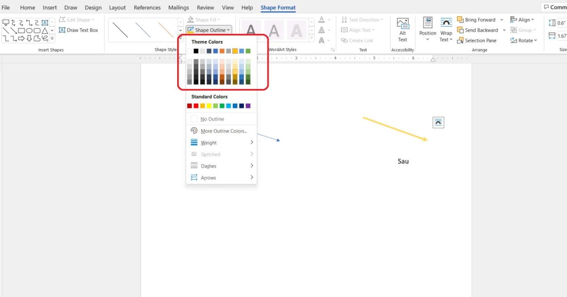The height and width of the screenshot is (297, 567).
Task: Expand the Dashes submenu
Action: pos(221,166)
